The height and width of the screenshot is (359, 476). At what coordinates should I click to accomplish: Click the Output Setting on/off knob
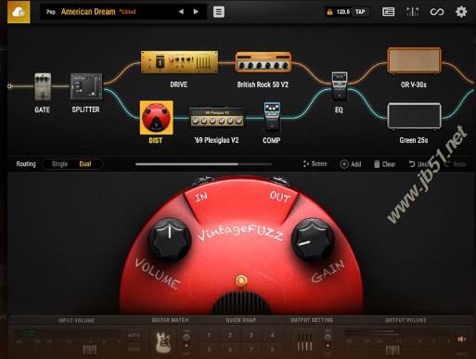point(328,338)
